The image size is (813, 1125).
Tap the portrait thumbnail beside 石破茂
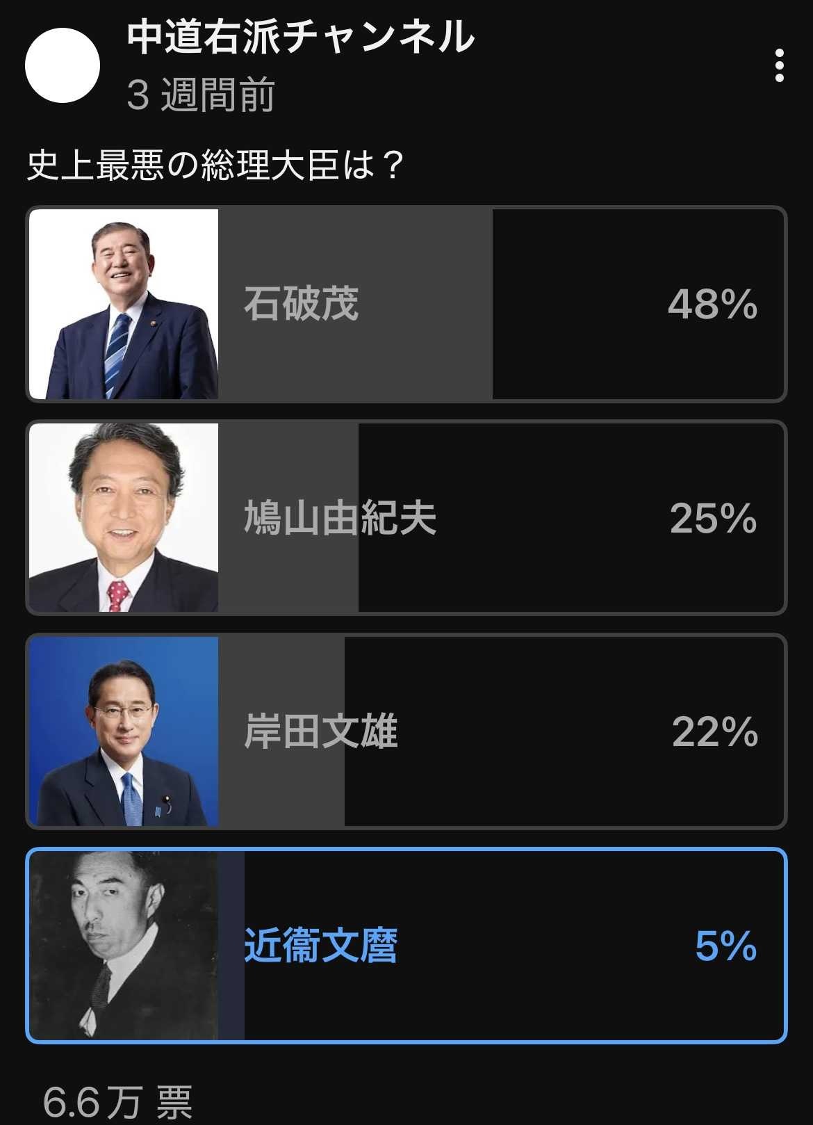point(124,304)
